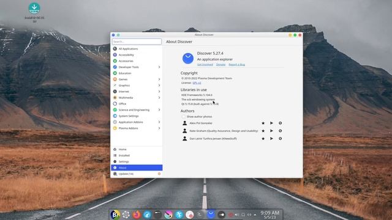The height and width of the screenshot is (220, 392).
Task: Click the red tray icon left of volume
Action: [230, 215]
